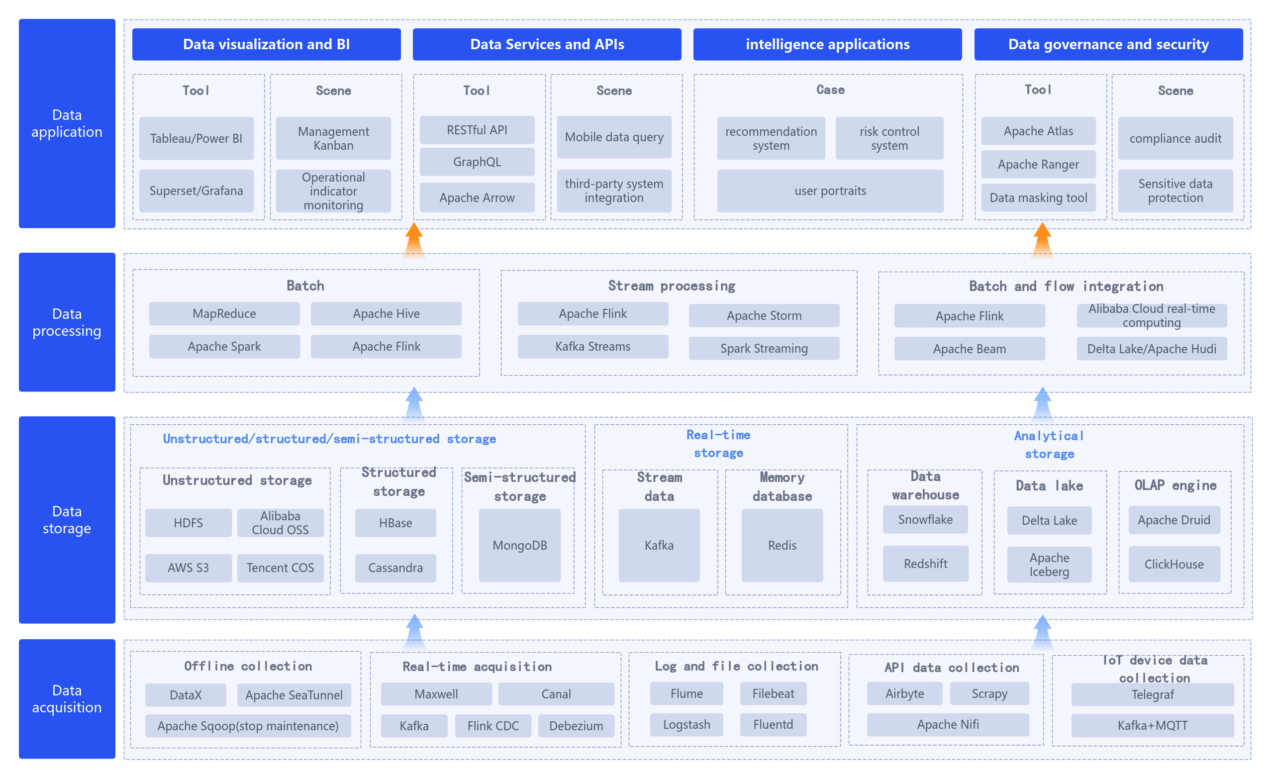The height and width of the screenshot is (777, 1270).
Task: Click the Maxwell box
Action: click(x=436, y=694)
